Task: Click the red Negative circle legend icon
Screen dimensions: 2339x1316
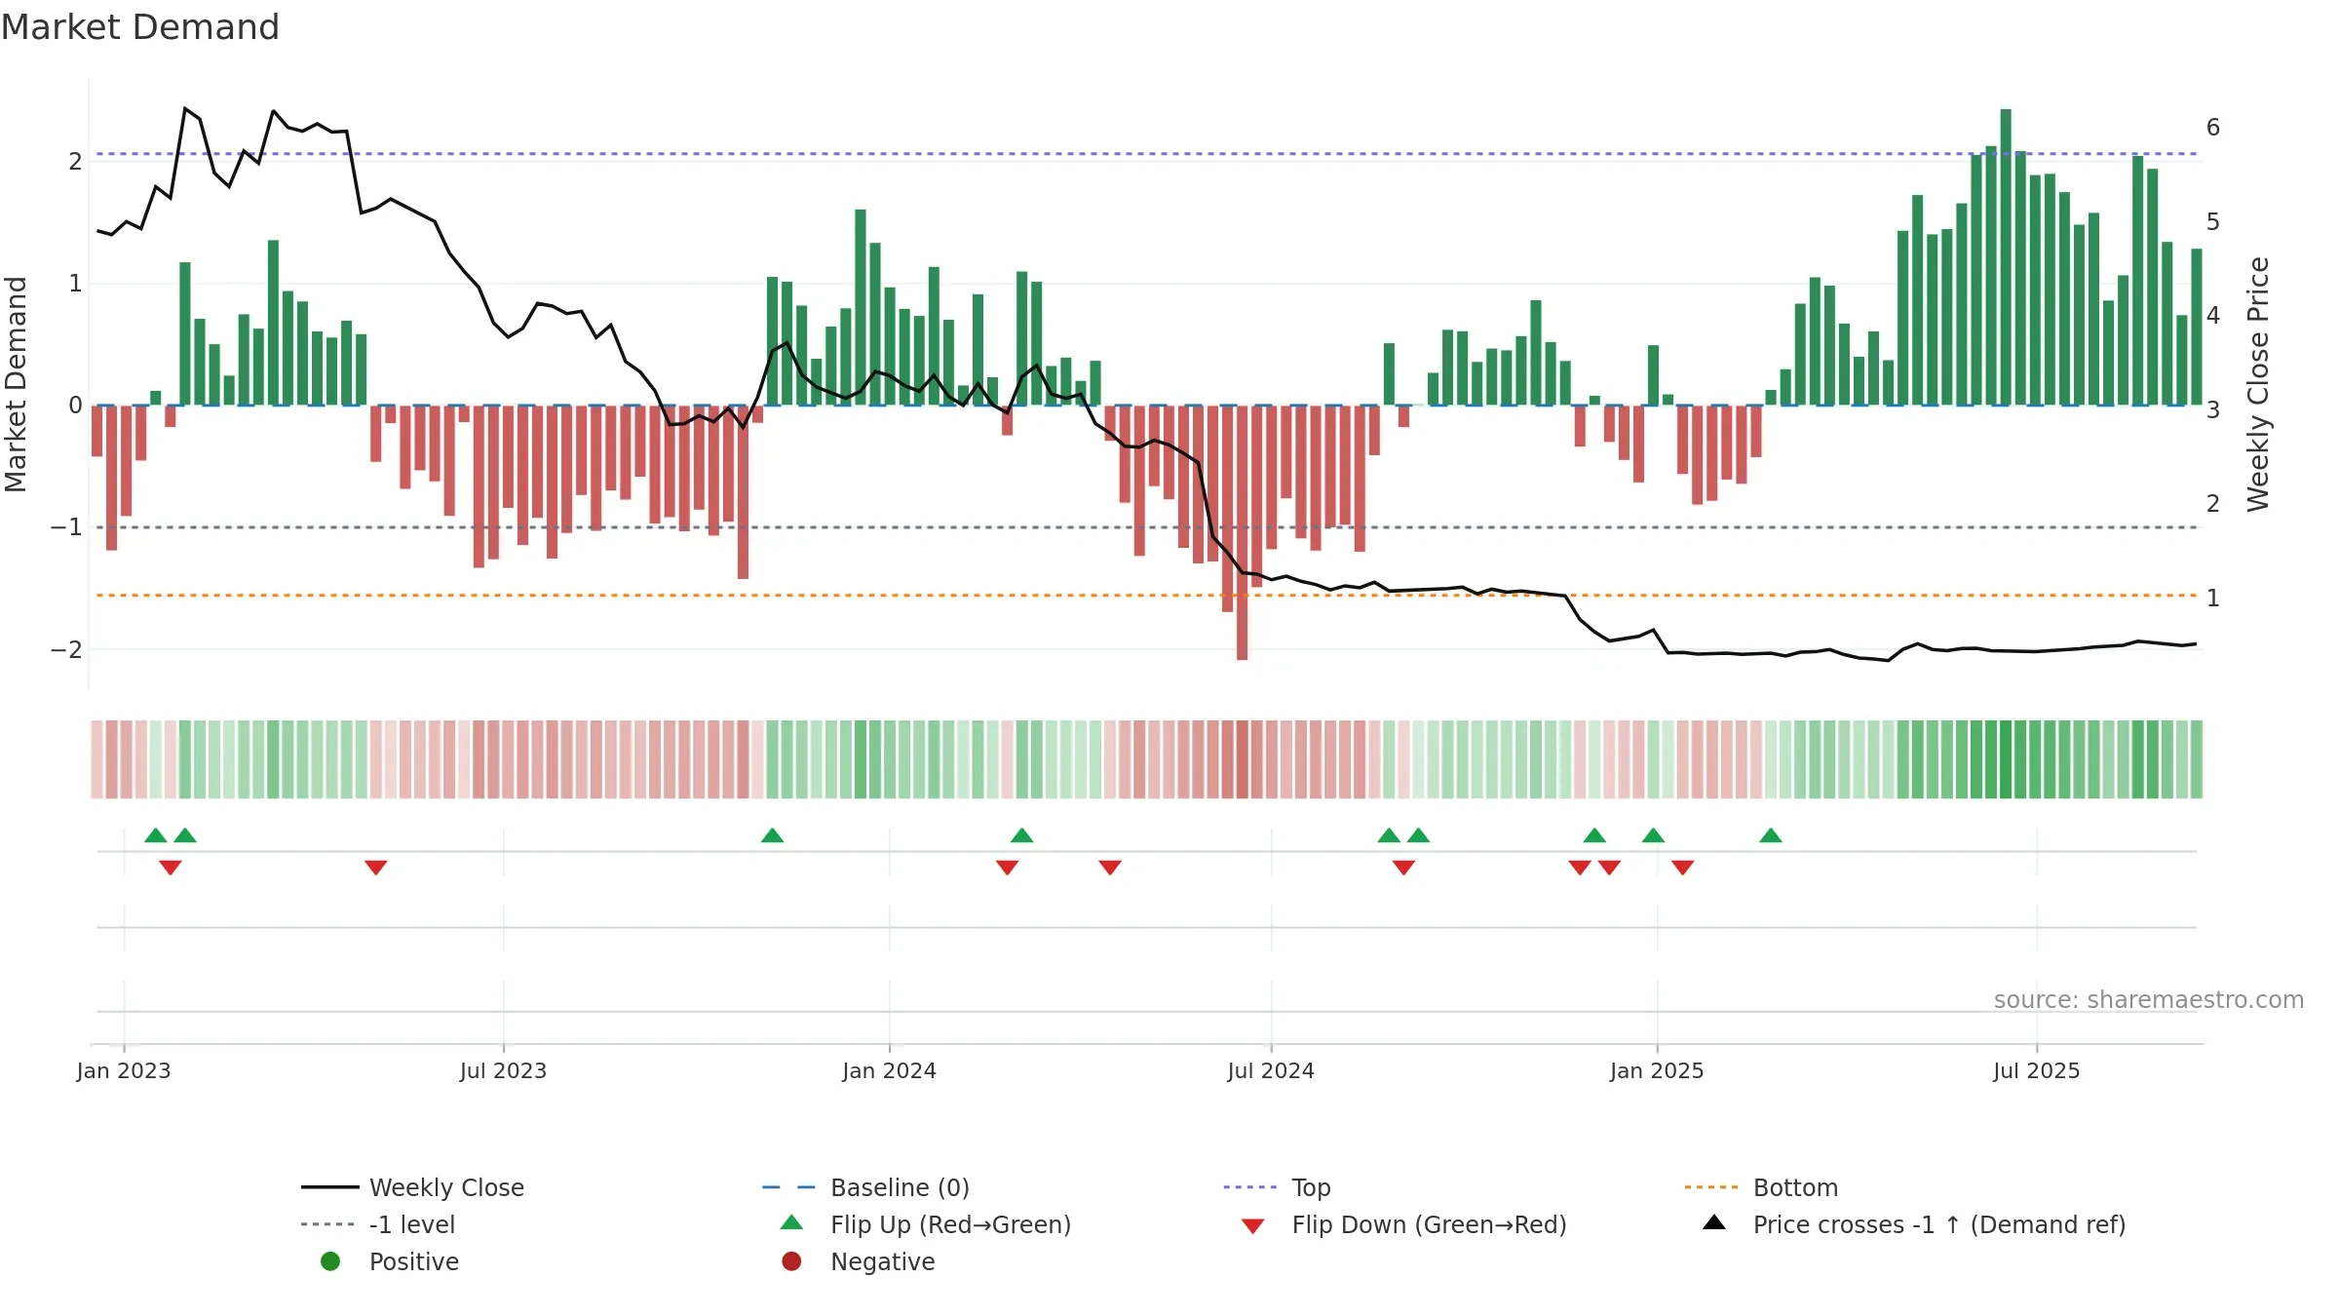Action: [x=791, y=1261]
